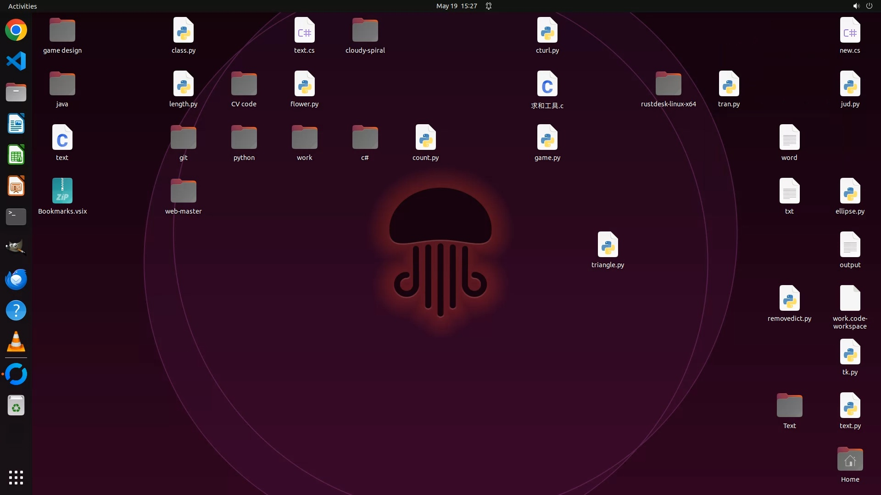Image resolution: width=881 pixels, height=495 pixels.
Task: Click the Help question mark icon
Action: point(16,311)
